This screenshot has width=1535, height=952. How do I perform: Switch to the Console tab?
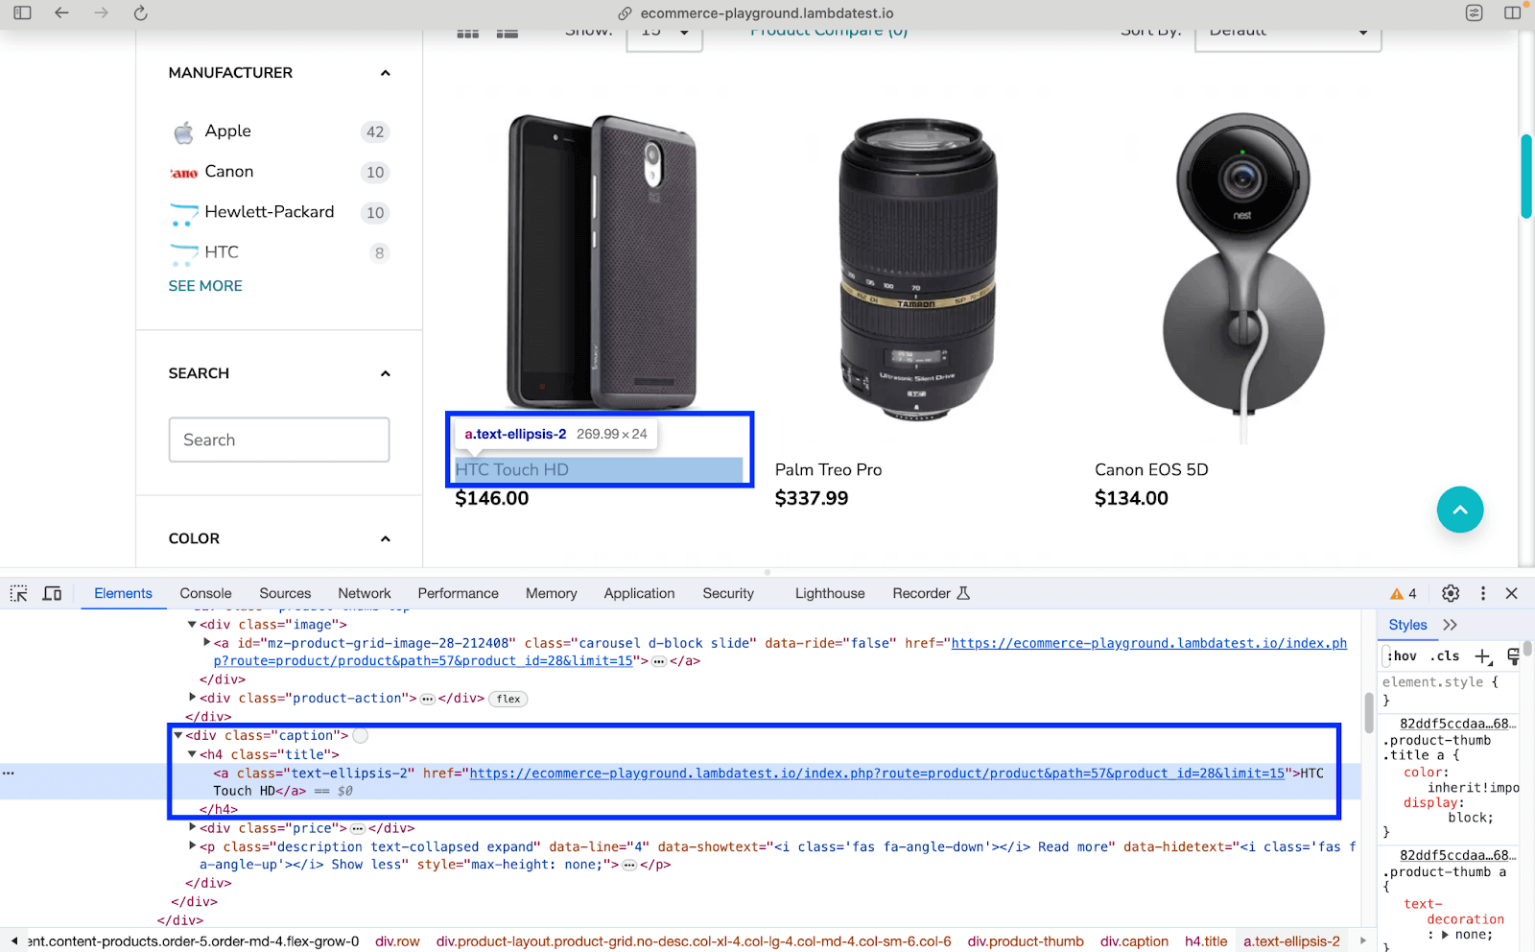(x=205, y=593)
